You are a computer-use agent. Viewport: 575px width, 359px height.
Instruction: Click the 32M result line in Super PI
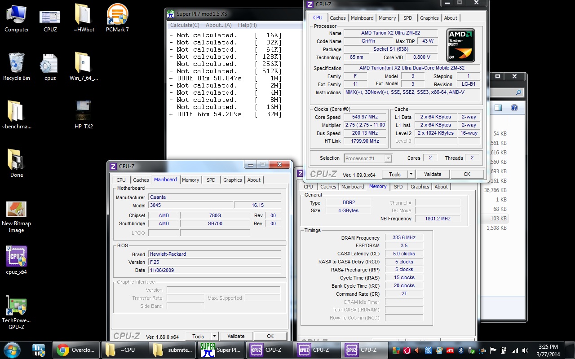point(226,114)
